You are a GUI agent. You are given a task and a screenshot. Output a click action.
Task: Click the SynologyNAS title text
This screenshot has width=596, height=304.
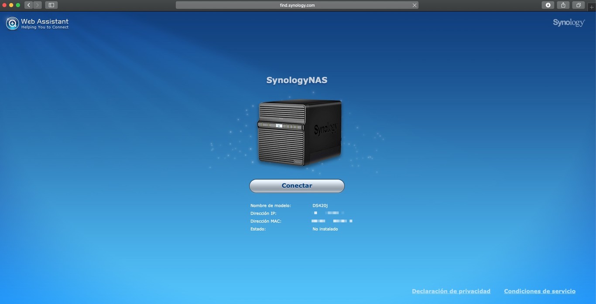coord(297,80)
